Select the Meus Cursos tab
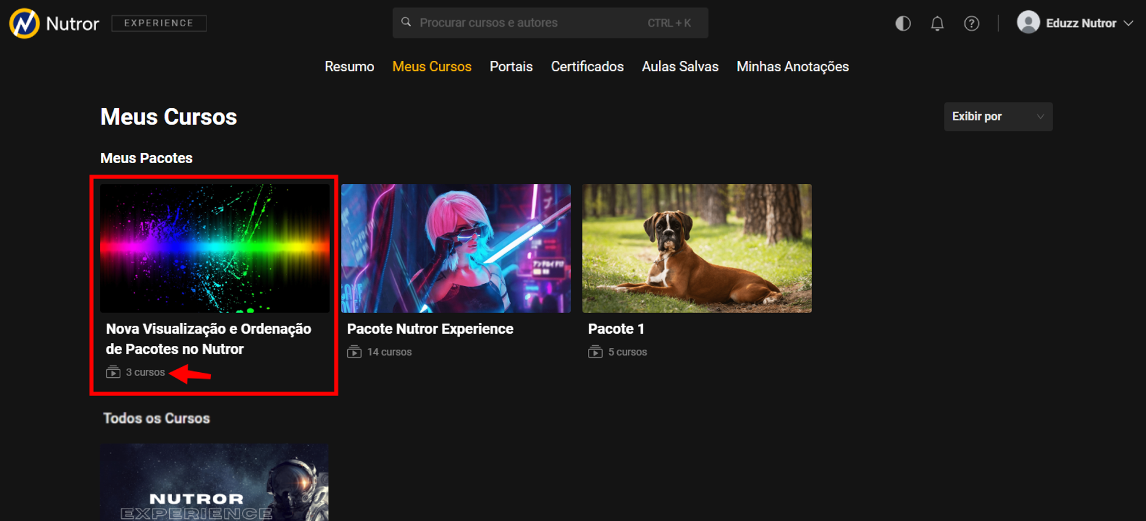This screenshot has width=1146, height=521. pos(432,66)
